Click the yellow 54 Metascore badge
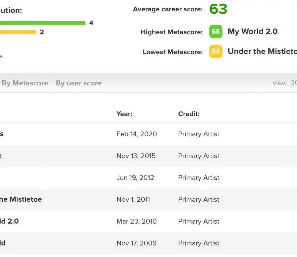 pos(216,52)
